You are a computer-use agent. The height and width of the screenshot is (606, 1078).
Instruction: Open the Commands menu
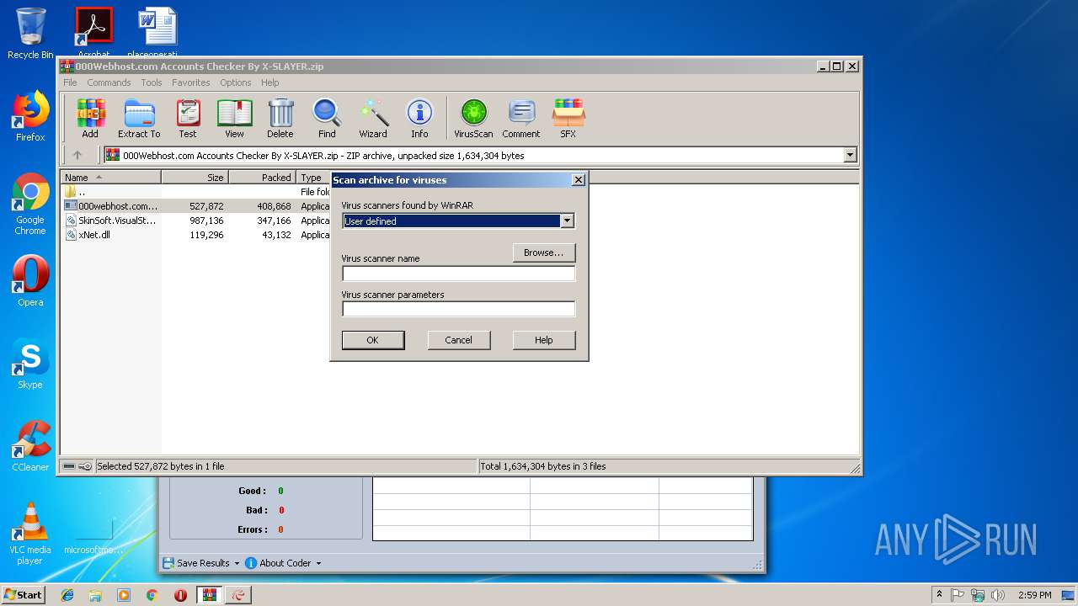pos(109,82)
